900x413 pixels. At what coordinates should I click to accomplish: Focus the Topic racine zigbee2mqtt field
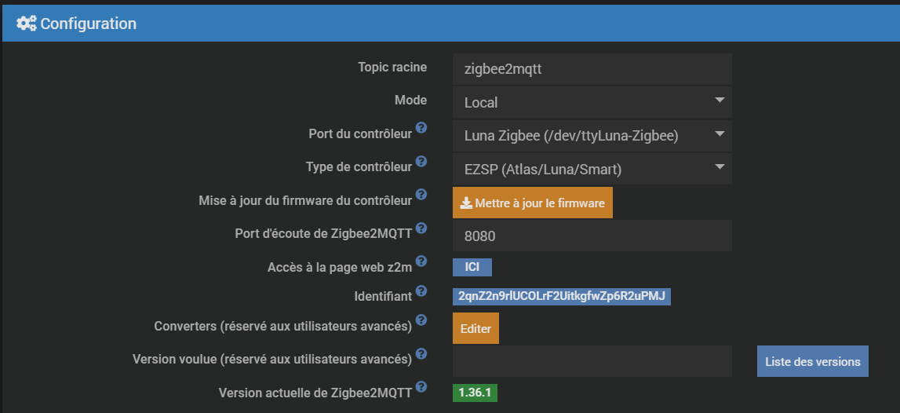tap(592, 69)
